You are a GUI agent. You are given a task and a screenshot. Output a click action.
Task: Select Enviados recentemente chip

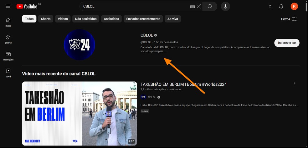(x=143, y=19)
